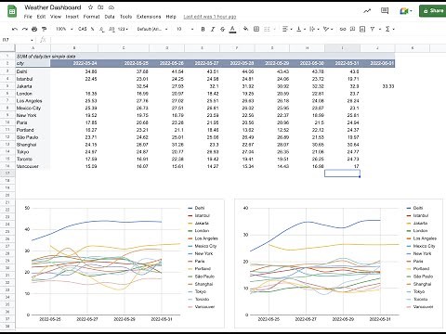Open more number formats dropdown
446x334 pixels.
[x=123, y=29]
